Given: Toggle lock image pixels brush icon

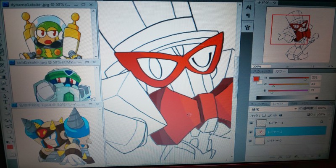Looking at the screenshot, I should click(x=270, y=115).
